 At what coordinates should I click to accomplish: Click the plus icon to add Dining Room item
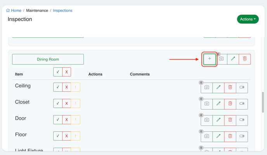tap(210, 59)
